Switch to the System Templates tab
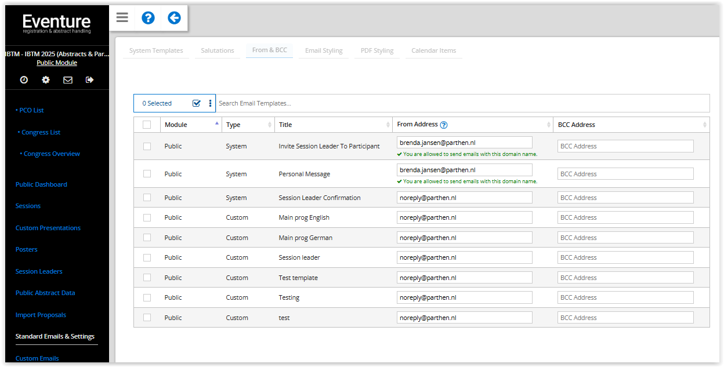Image resolution: width=724 pixels, height=367 pixels. tap(156, 50)
